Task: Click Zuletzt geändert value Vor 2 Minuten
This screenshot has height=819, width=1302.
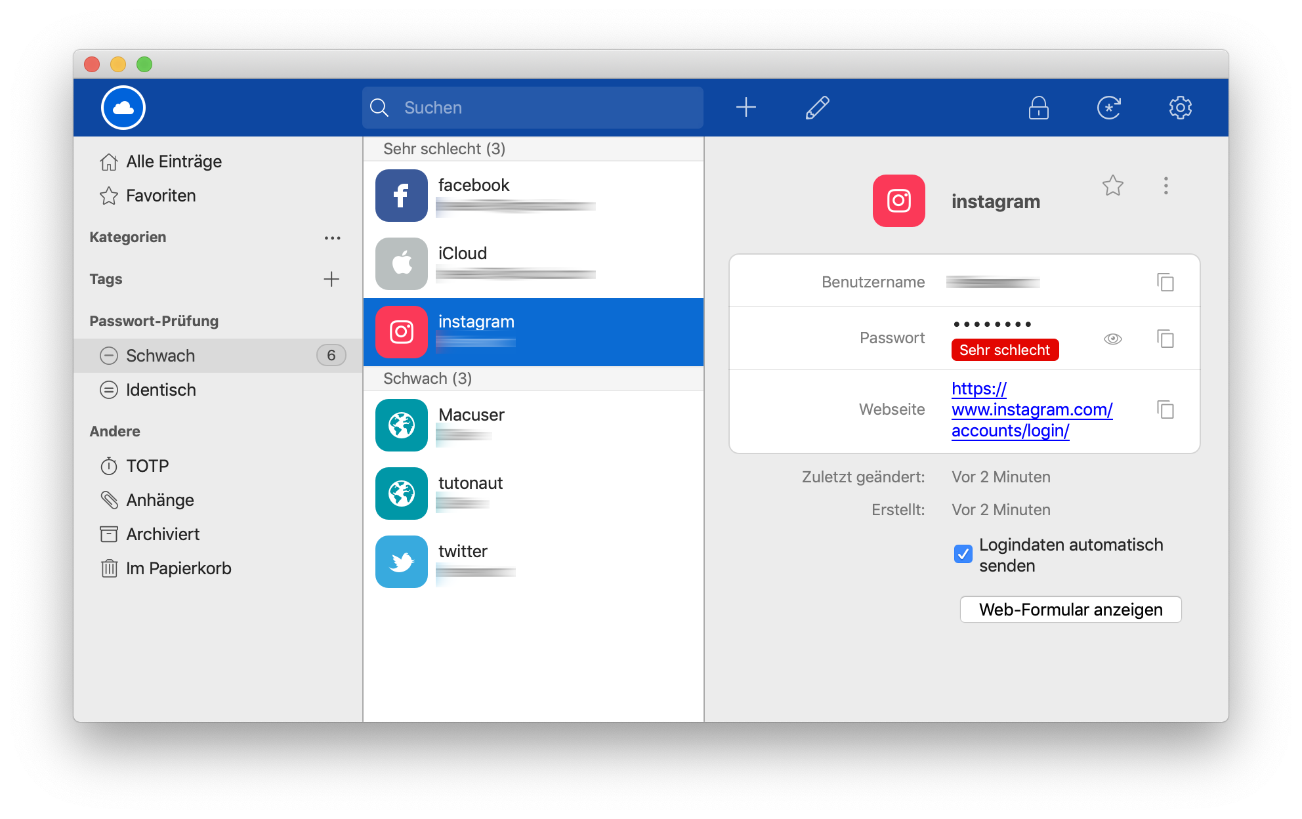Action: coord(1001,477)
